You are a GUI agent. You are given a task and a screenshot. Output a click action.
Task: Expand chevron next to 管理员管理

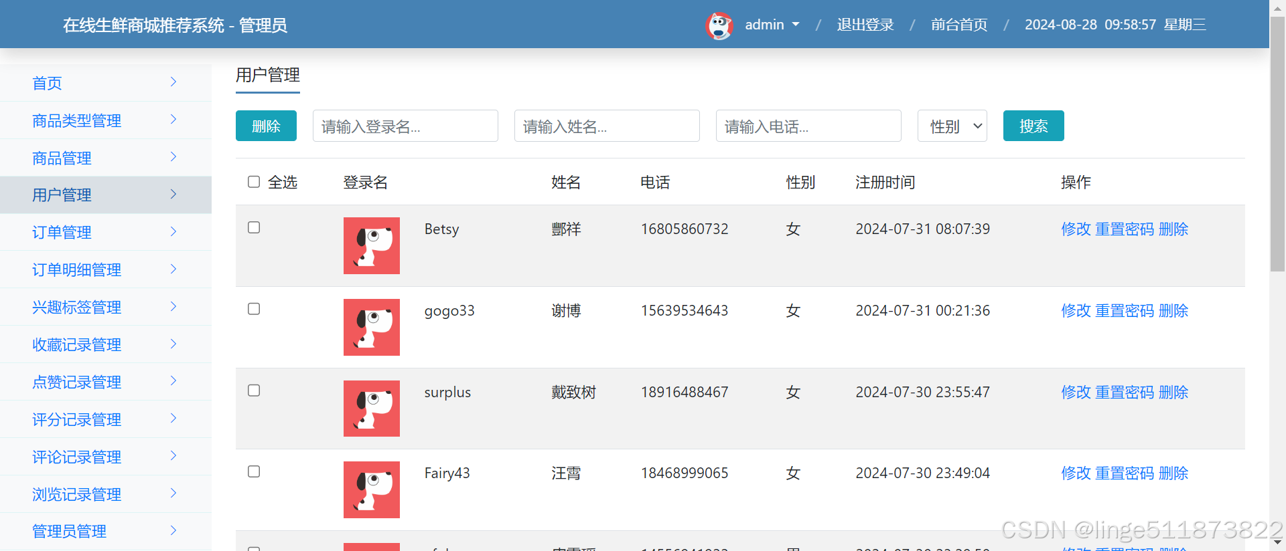[173, 530]
